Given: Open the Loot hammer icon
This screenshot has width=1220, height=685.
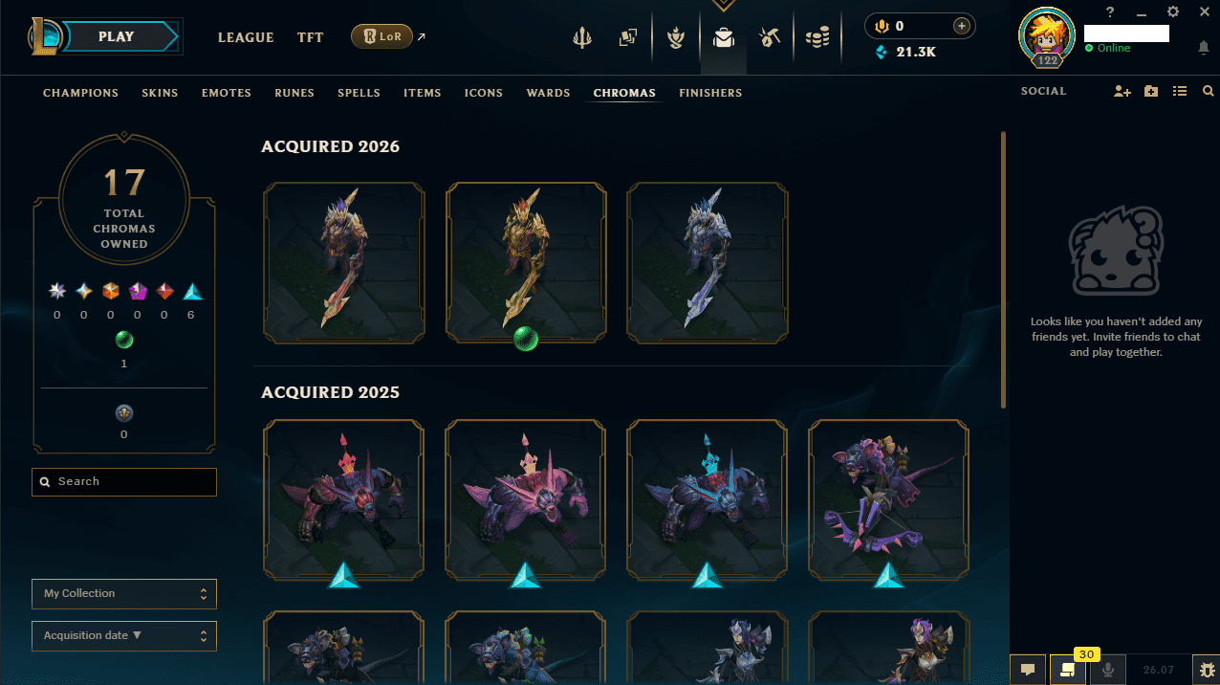Looking at the screenshot, I should 770,37.
